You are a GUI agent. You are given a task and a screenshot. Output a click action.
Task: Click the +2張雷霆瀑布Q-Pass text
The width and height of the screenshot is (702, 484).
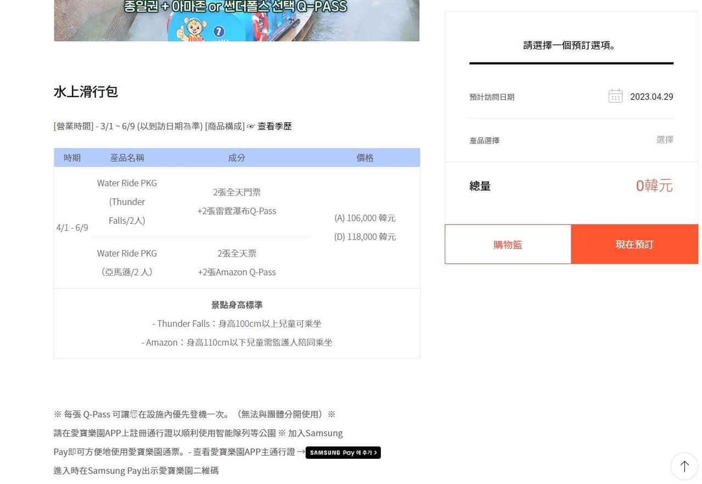[x=237, y=211]
